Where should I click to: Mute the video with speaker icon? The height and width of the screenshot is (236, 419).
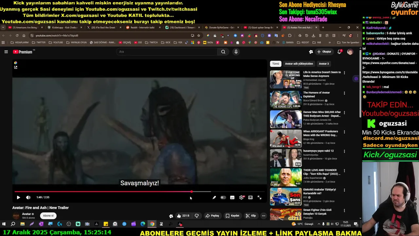(28, 197)
